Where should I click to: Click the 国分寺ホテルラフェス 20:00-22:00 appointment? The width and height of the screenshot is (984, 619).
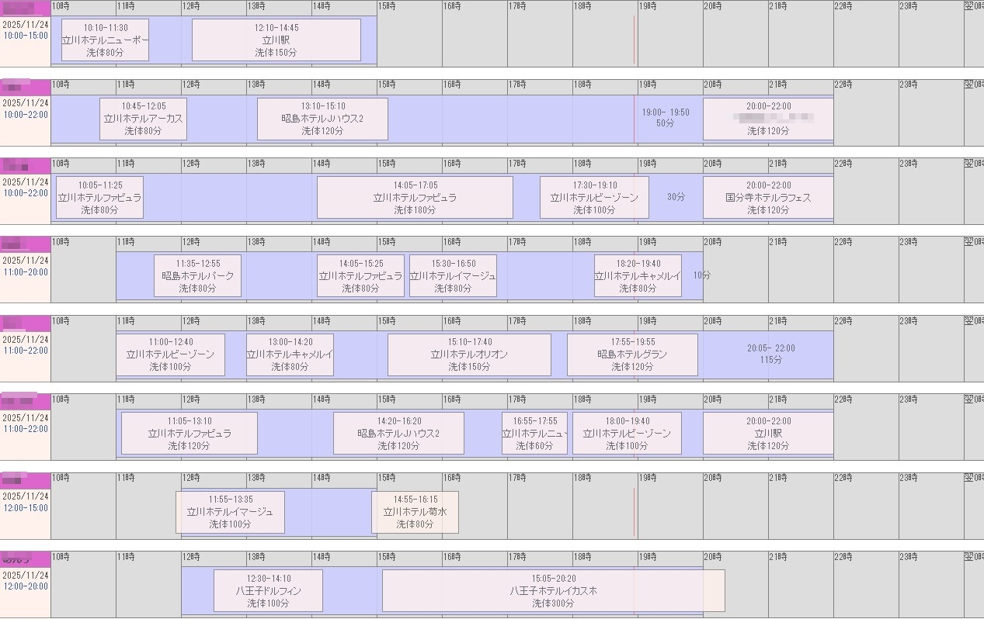click(x=768, y=198)
